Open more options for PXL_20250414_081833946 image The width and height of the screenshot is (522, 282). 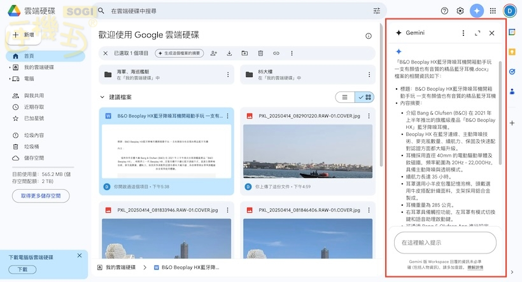click(x=228, y=210)
